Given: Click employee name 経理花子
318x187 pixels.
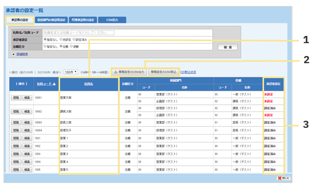Looking at the screenshot, I should coord(66,130).
